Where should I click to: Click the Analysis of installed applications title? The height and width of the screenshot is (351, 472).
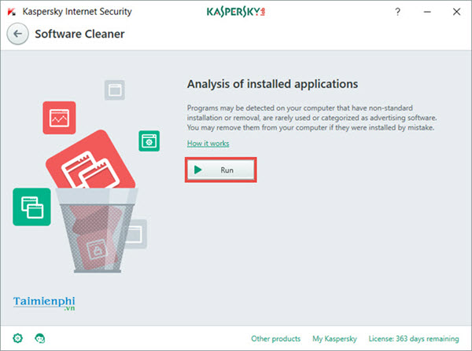coord(272,84)
